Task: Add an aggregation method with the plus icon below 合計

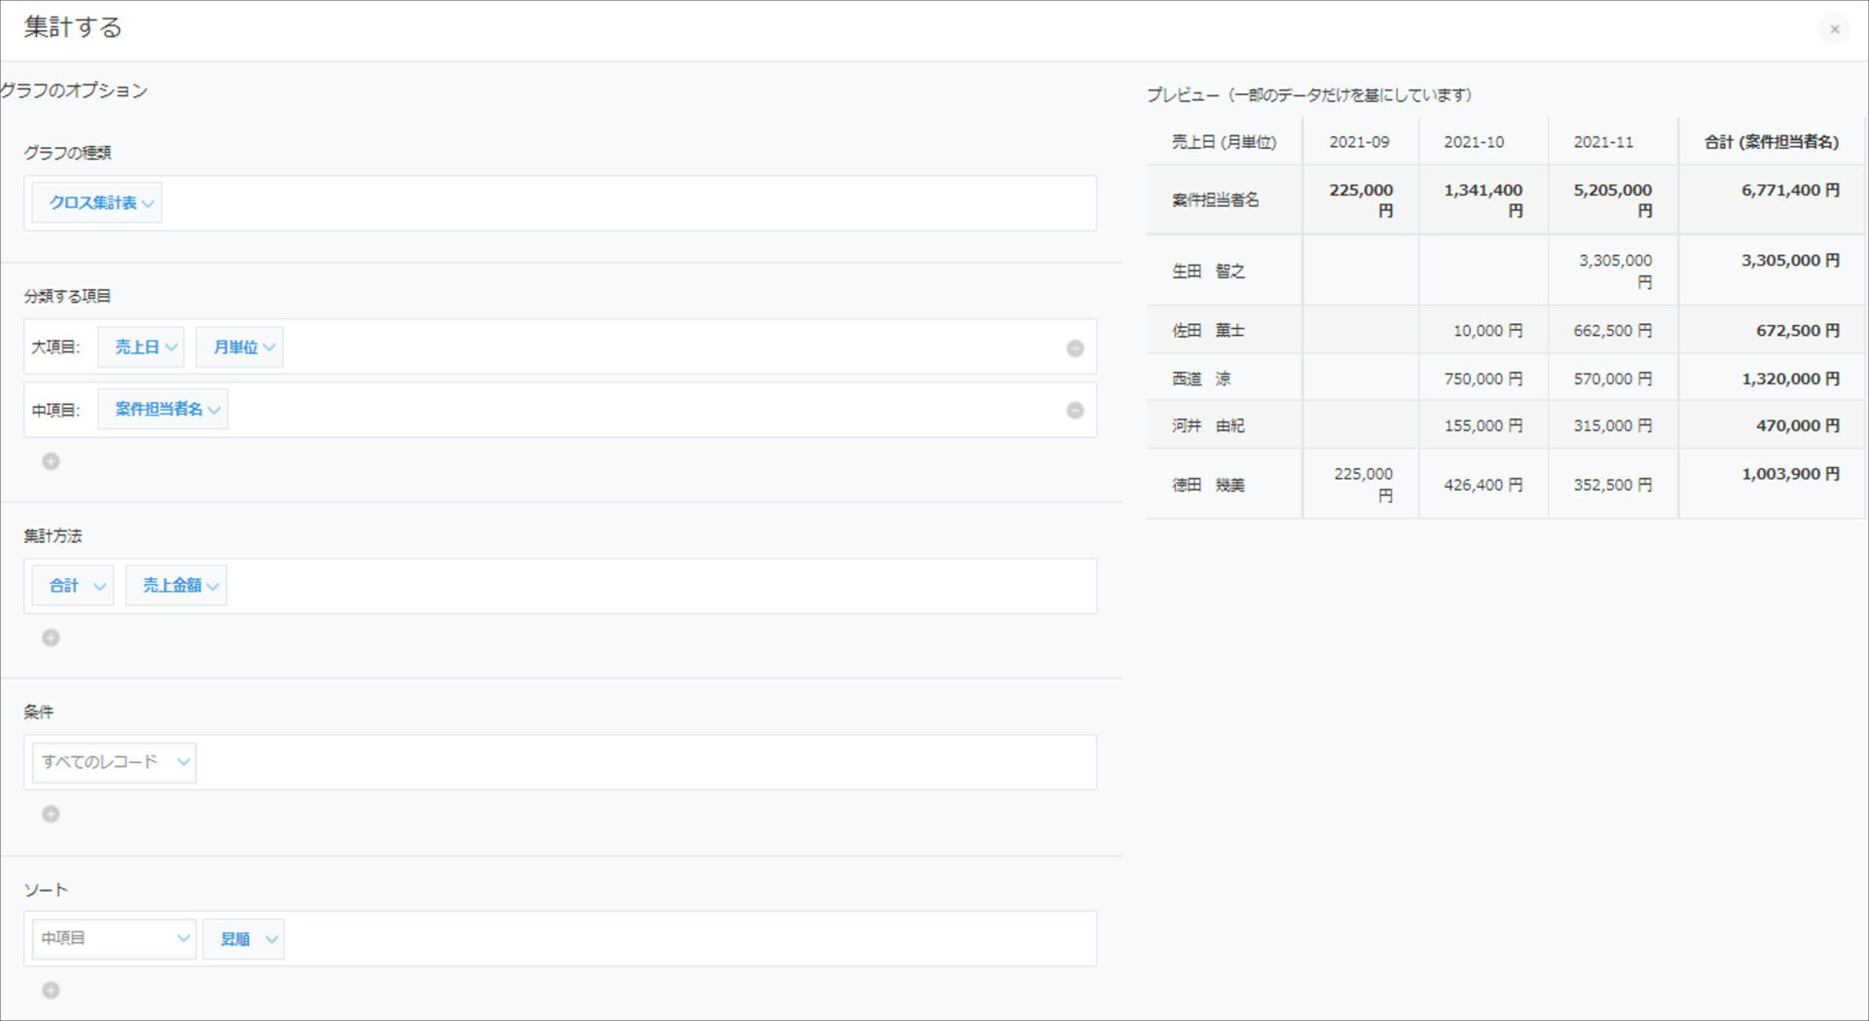Action: (51, 638)
